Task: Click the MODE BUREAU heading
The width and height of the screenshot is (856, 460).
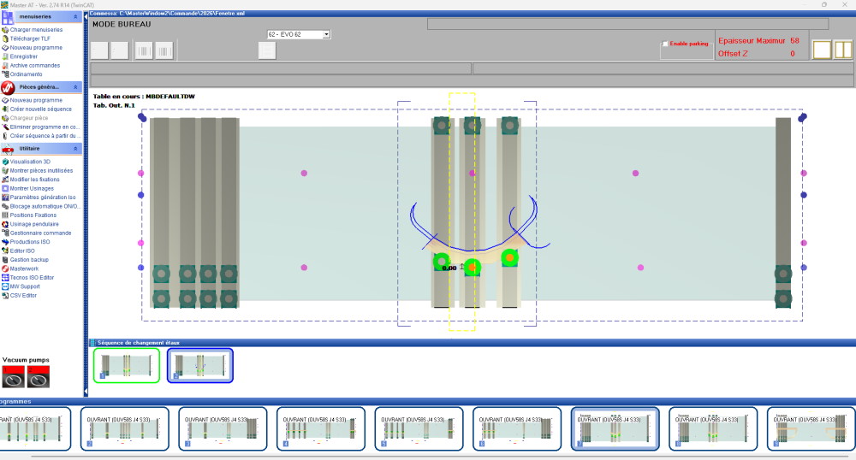Action: [122, 24]
